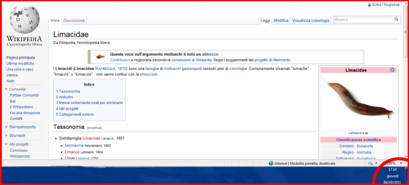Click inside the Ricerca search field
This screenshot has height=185, width=409.
click(x=363, y=19)
